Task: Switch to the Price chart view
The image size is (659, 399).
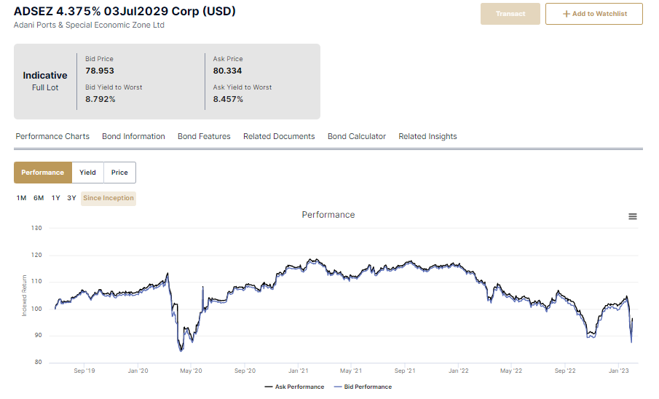Action: coord(119,173)
